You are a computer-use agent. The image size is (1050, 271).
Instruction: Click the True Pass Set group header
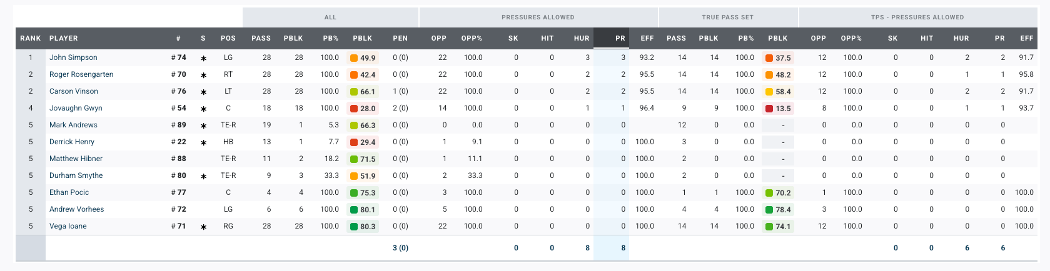[x=727, y=17]
